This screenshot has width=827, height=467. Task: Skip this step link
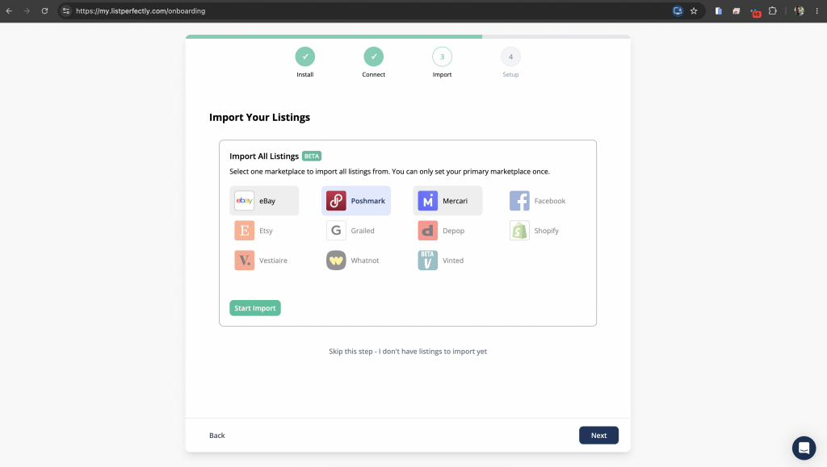[x=408, y=351]
